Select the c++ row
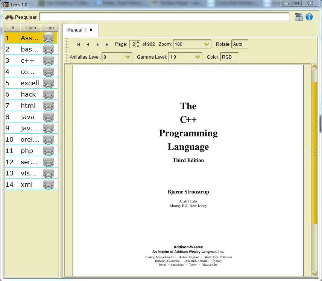 point(31,60)
